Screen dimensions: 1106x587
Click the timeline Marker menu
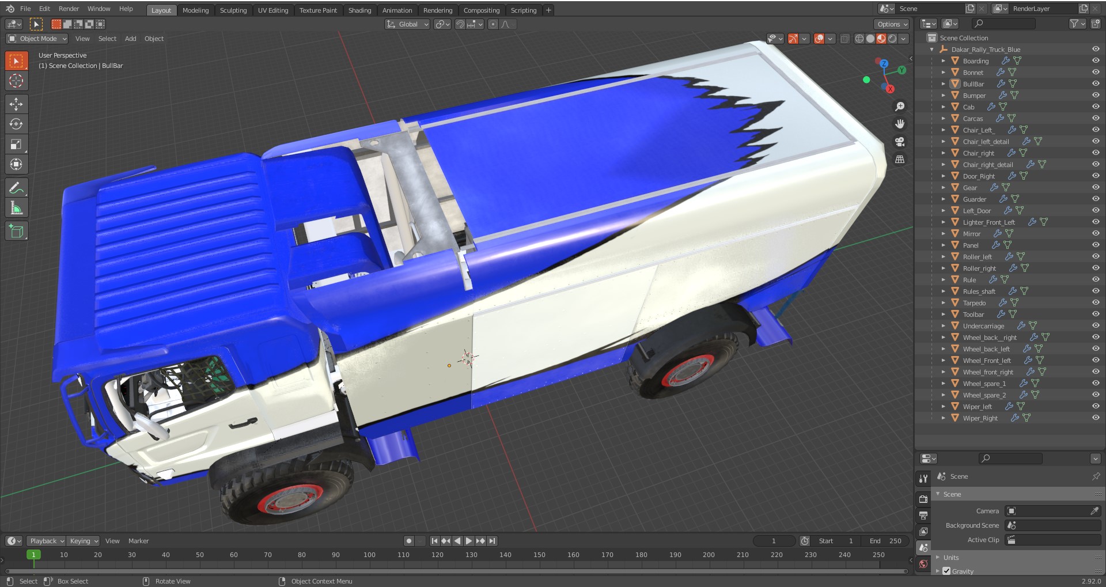pyautogui.click(x=138, y=541)
